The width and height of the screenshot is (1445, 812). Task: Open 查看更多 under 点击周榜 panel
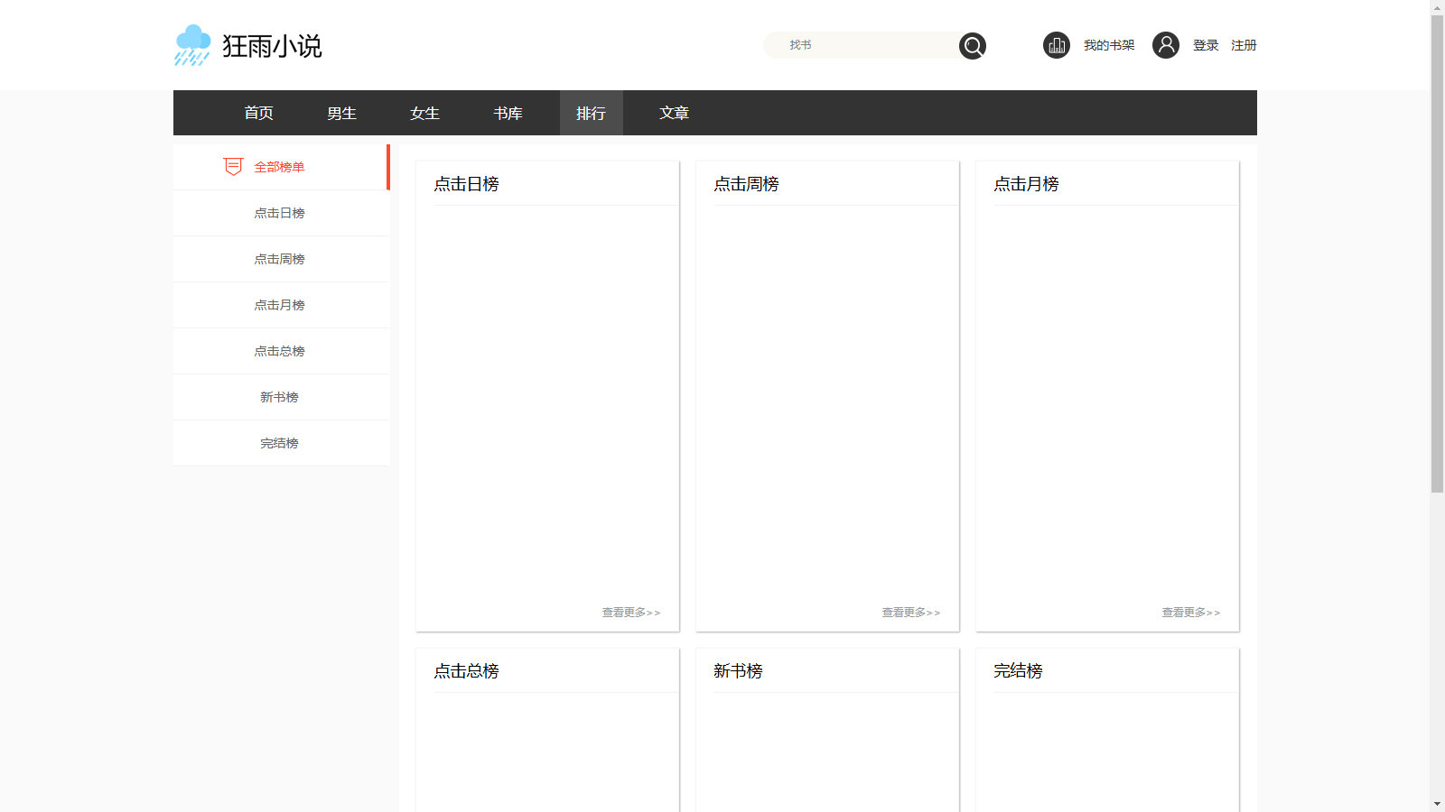909,612
